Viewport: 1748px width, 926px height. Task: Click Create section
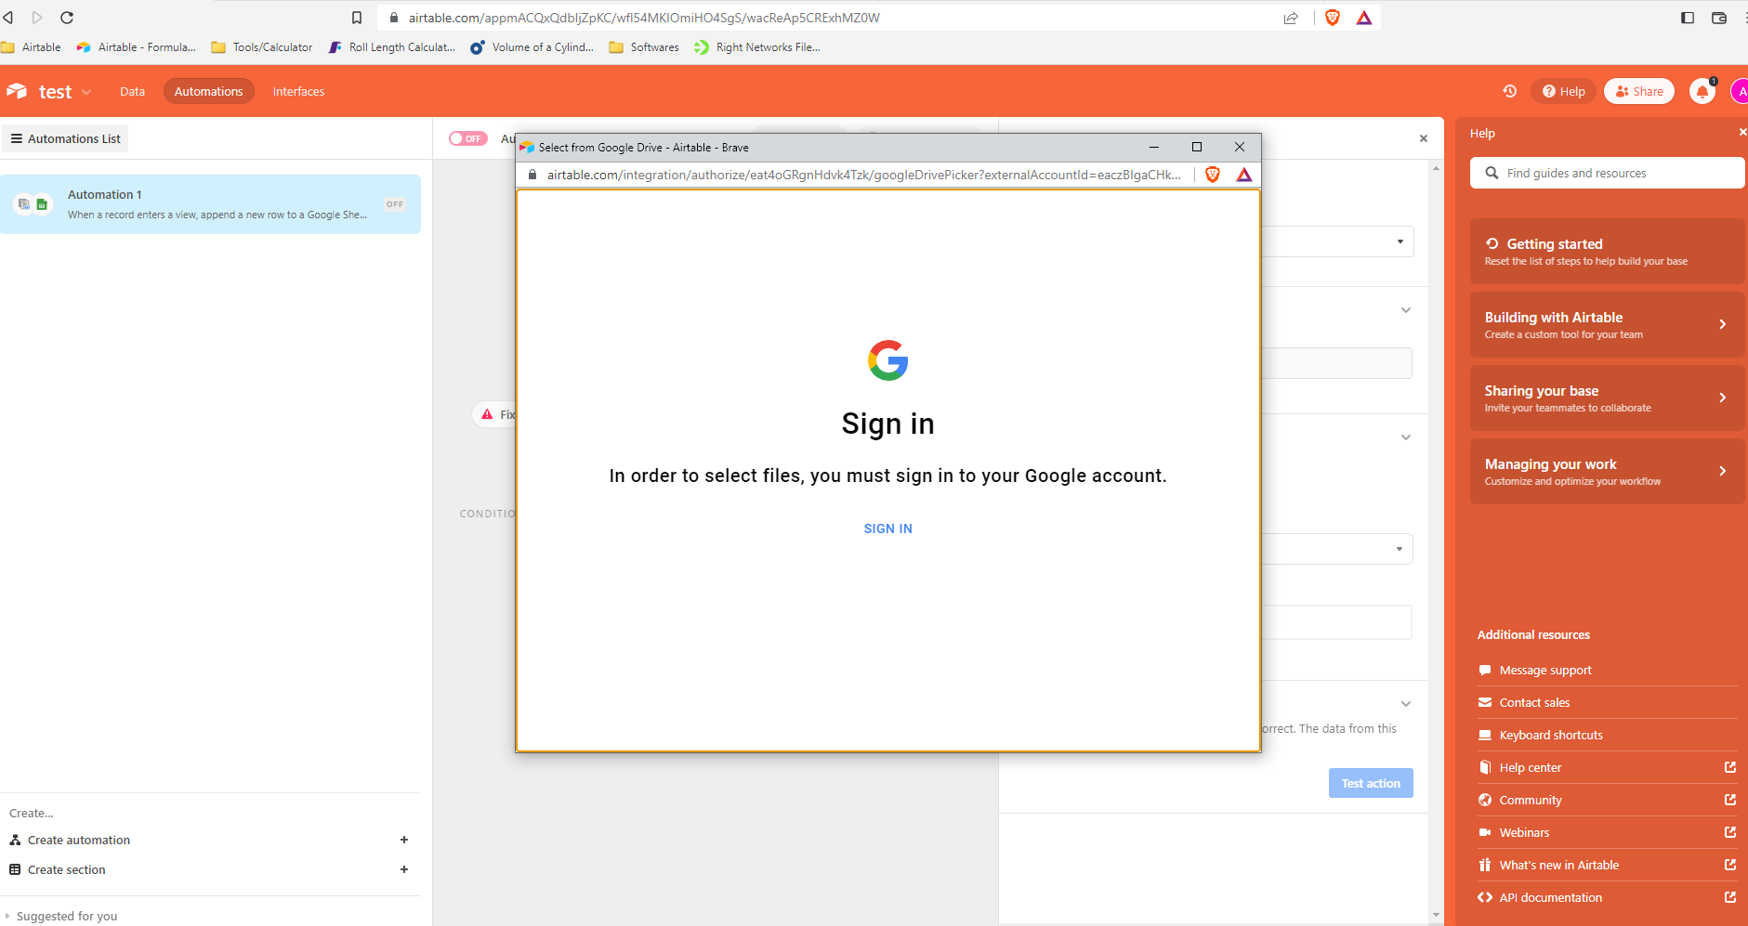click(x=67, y=869)
